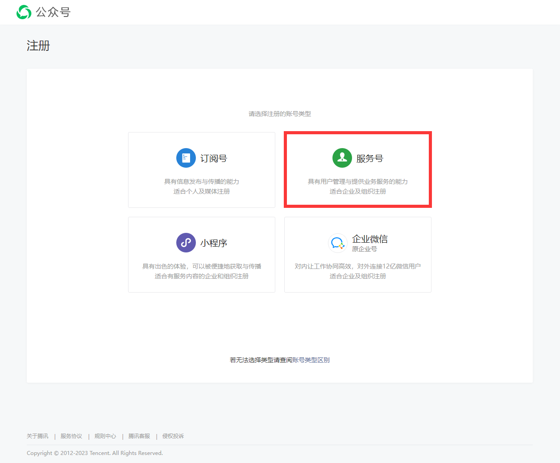Open the 账号类型区别 help link
560x463 pixels.
click(x=311, y=360)
